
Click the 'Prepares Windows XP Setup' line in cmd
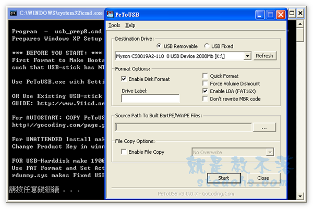57,39
